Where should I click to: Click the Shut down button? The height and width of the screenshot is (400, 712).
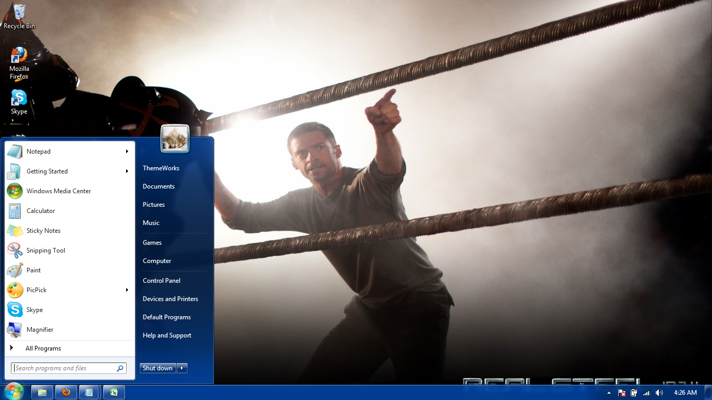(x=157, y=368)
